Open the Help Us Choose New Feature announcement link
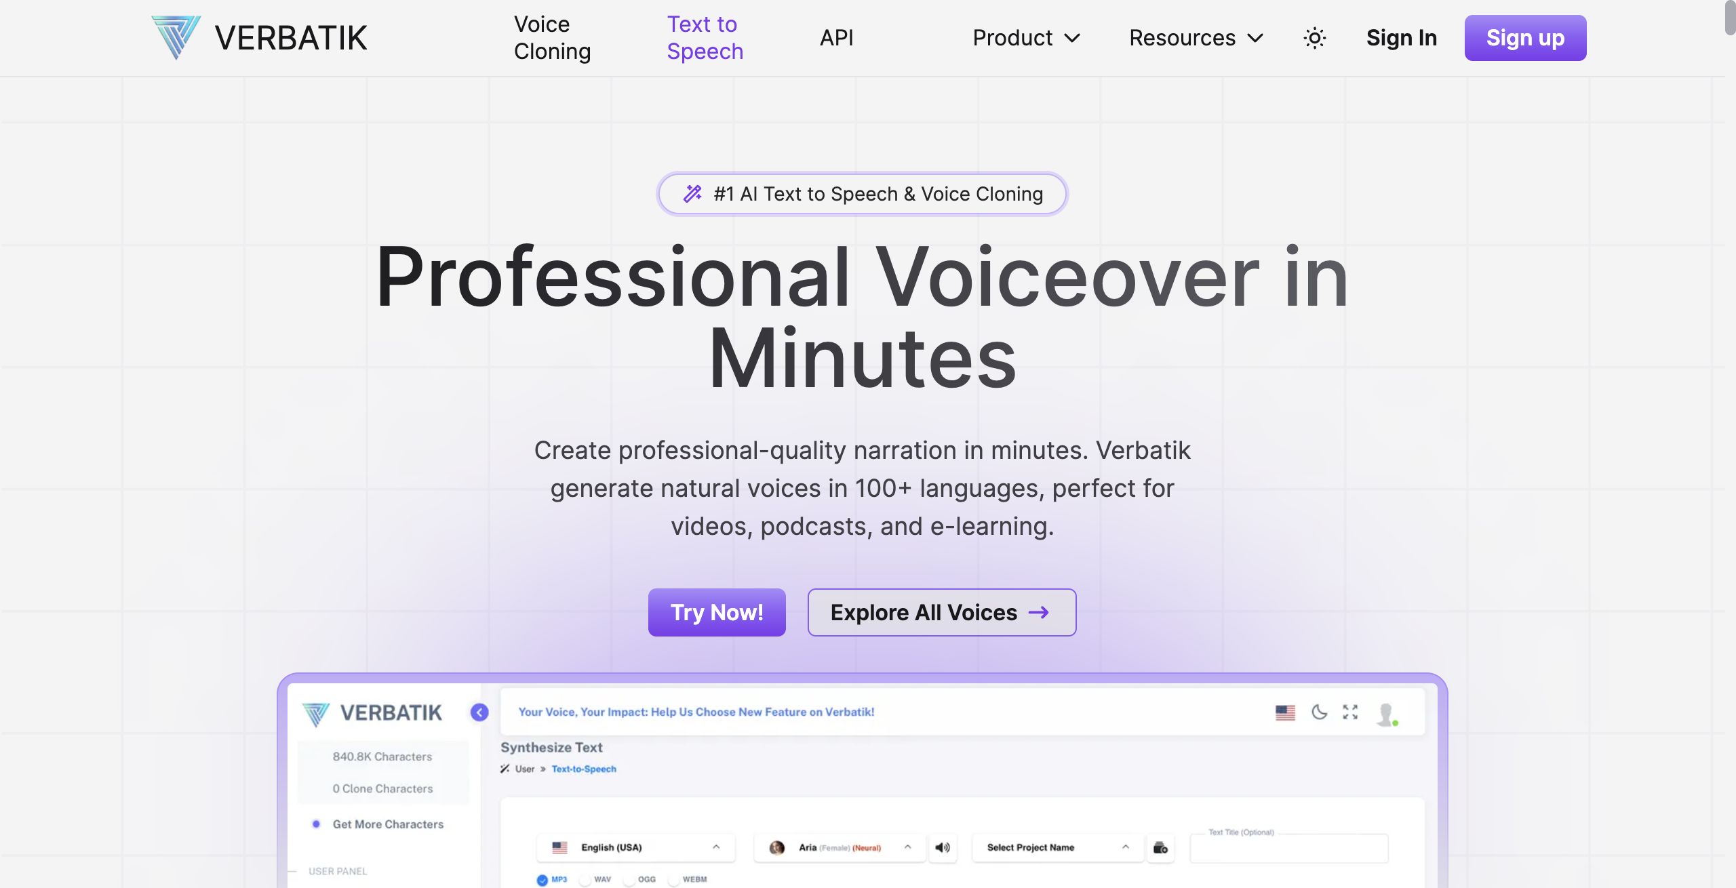Screen dimensions: 1736x888 click(696, 712)
